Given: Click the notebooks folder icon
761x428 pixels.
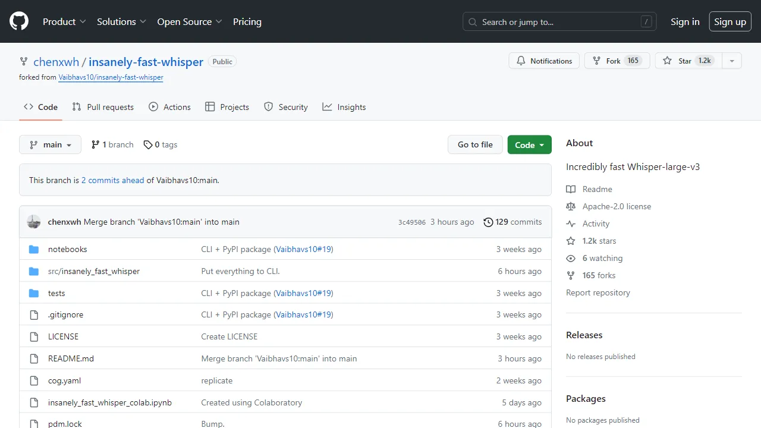Looking at the screenshot, I should click(34, 249).
